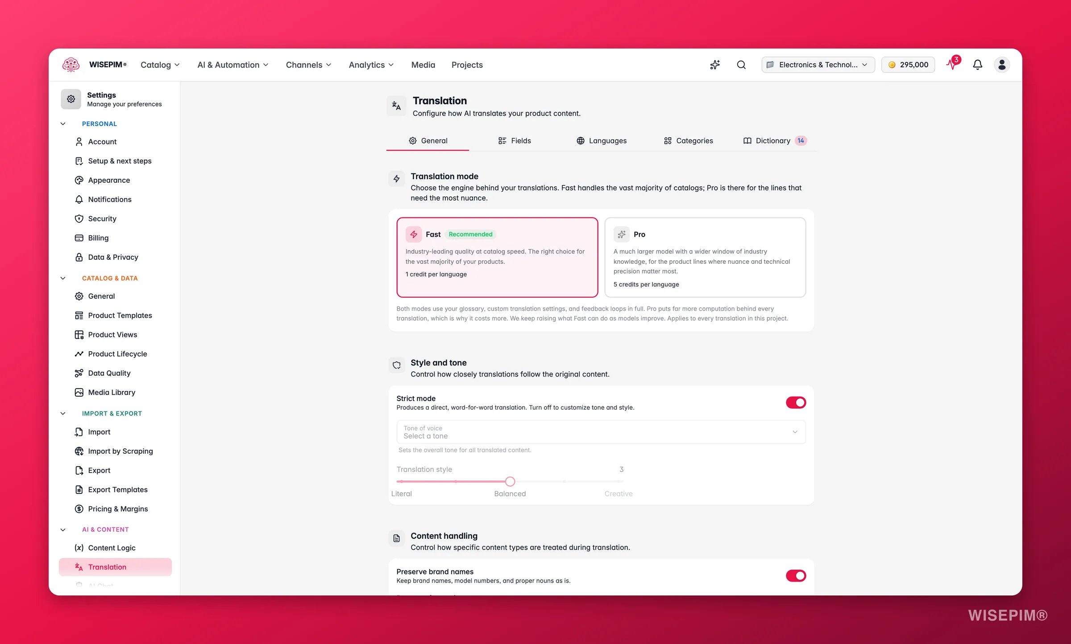Switch to the Languages tab

(x=602, y=141)
